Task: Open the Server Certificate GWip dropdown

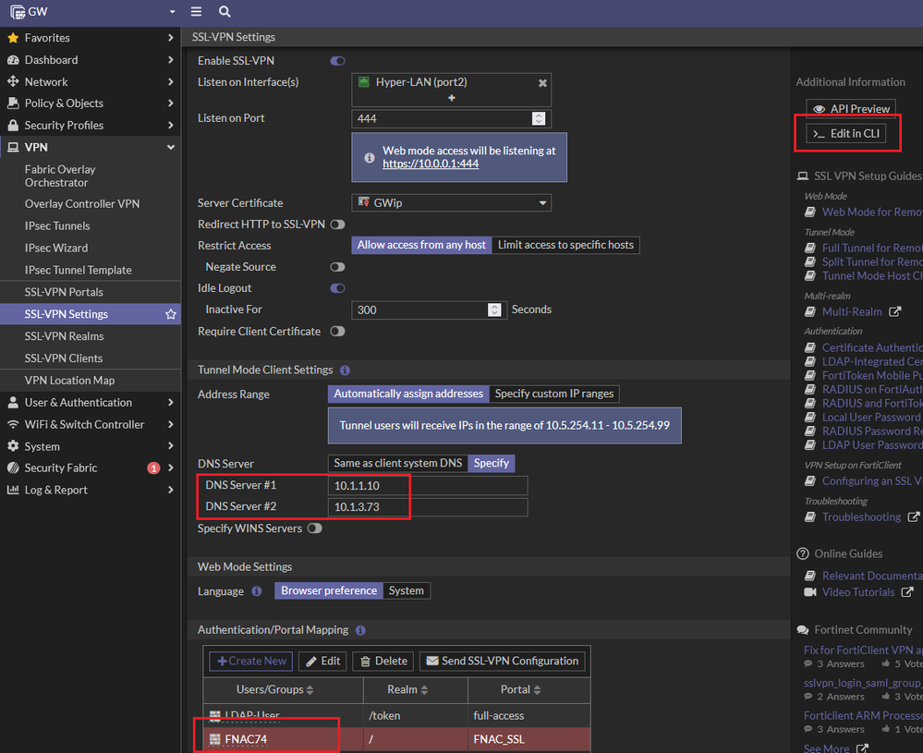Action: [x=452, y=203]
